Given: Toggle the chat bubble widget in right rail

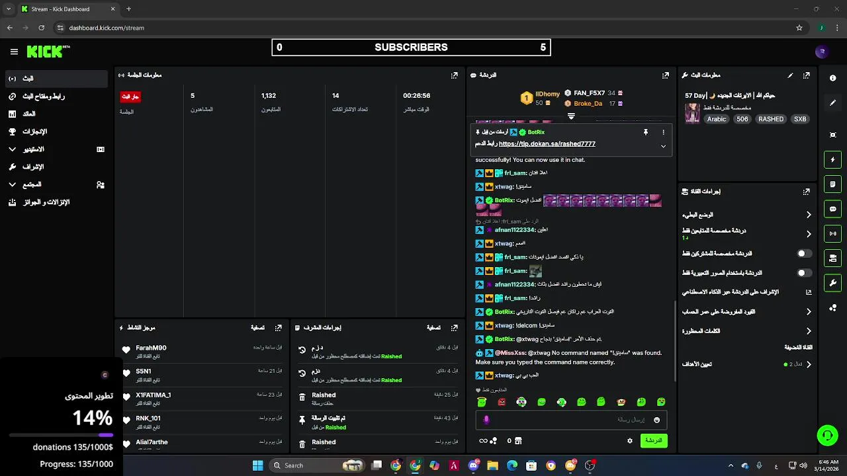Looking at the screenshot, I should [832, 209].
